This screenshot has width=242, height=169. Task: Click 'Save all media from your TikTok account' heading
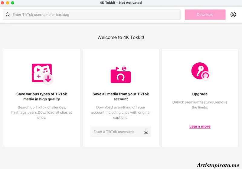click(121, 96)
